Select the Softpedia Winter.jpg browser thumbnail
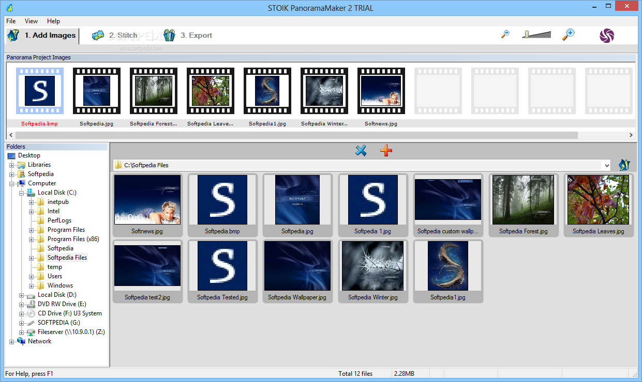This screenshot has width=642, height=382. [x=373, y=271]
